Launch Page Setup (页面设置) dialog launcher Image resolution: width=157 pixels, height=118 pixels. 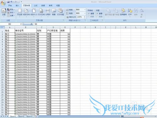click(63, 20)
